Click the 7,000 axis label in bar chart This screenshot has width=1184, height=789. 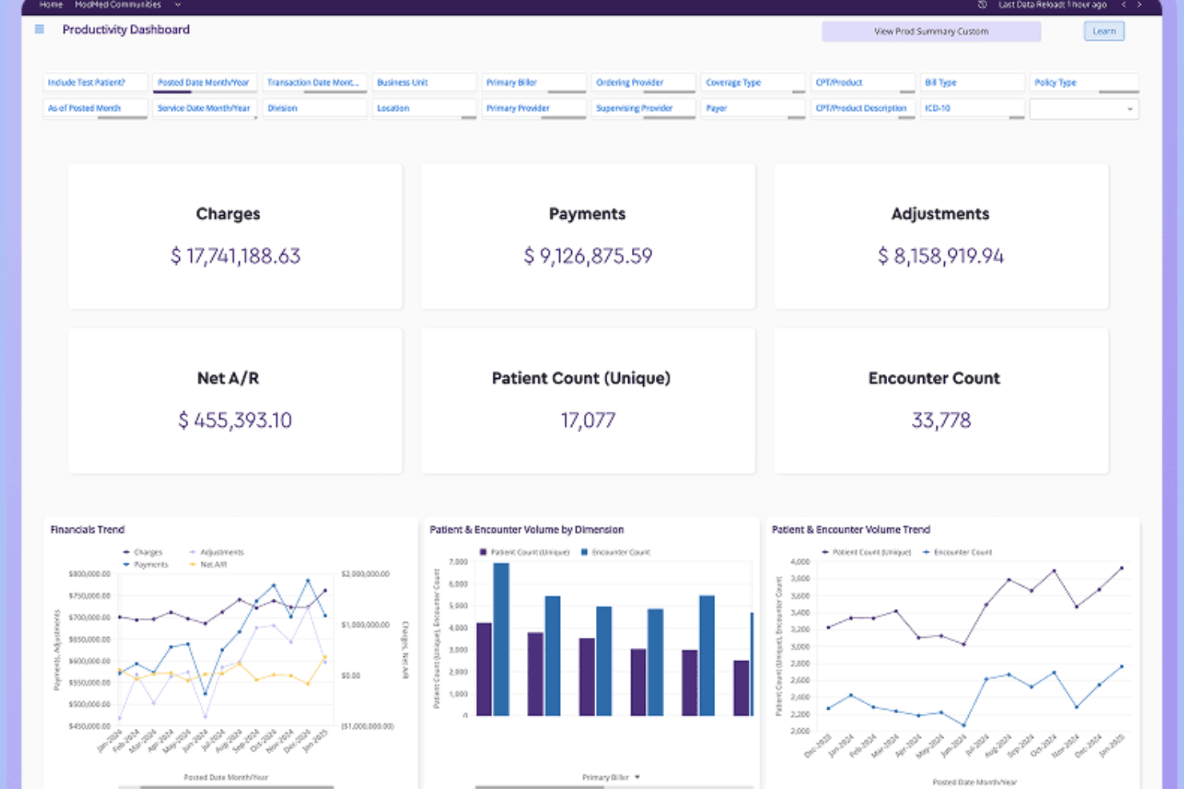(458, 562)
